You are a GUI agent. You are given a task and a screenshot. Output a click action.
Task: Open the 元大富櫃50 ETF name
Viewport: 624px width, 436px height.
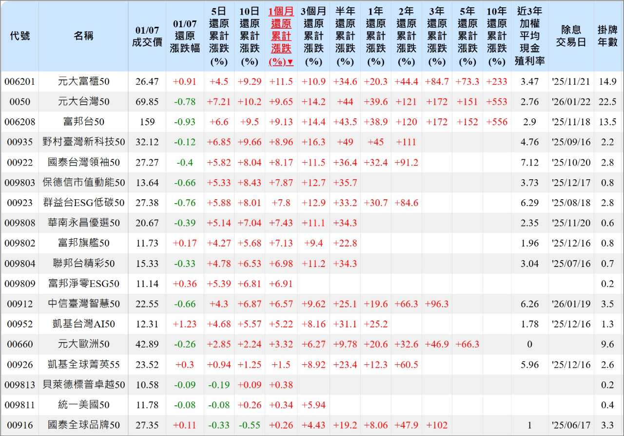[x=84, y=82]
